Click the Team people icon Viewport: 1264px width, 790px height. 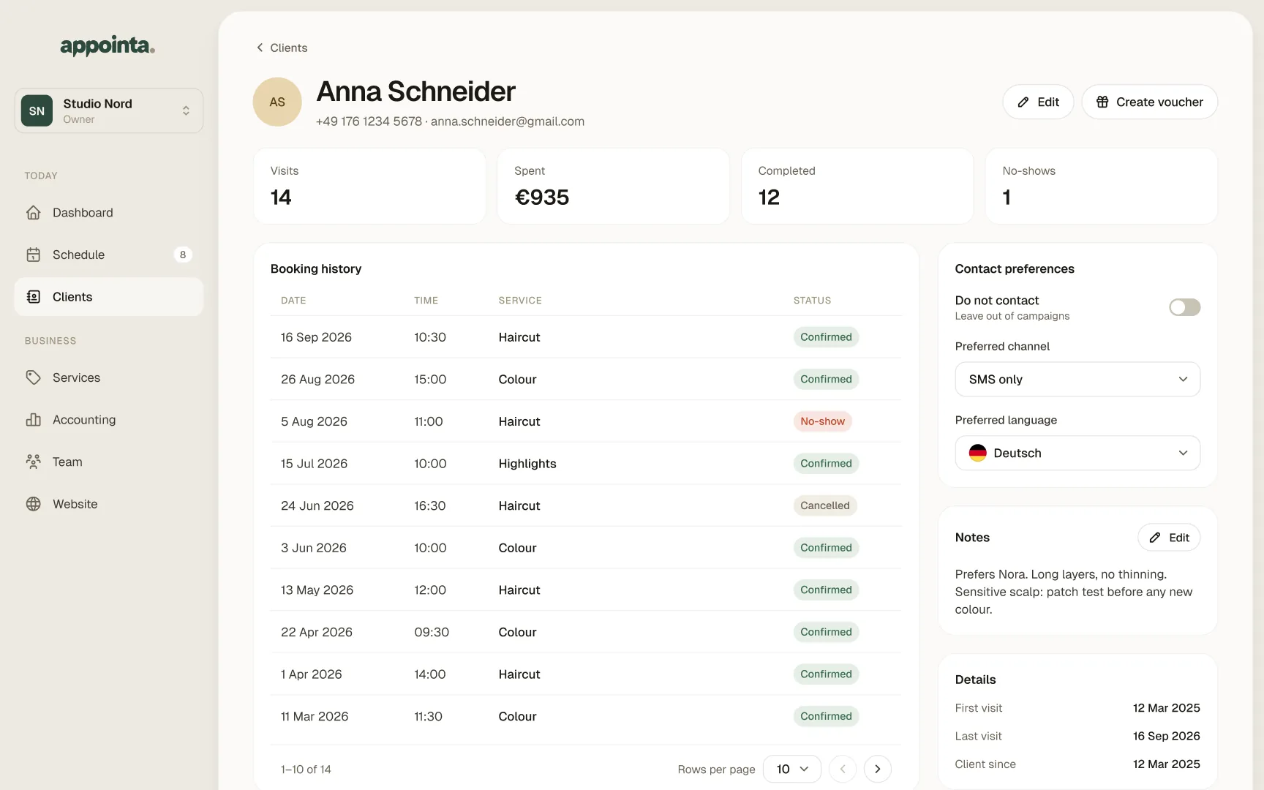pos(34,462)
